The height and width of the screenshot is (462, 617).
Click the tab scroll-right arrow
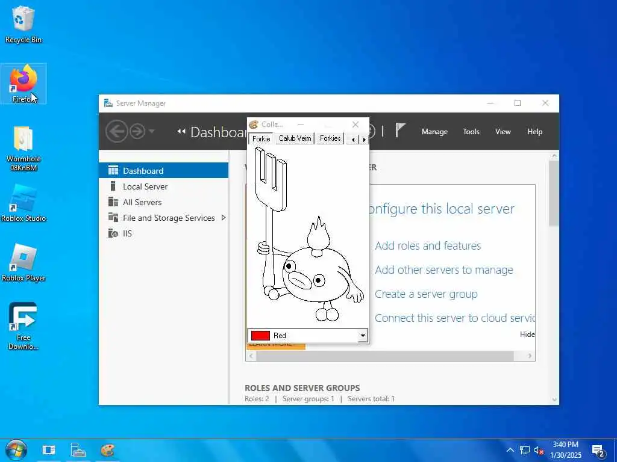[364, 140]
